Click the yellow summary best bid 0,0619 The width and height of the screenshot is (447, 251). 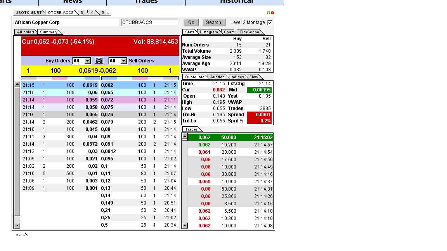(x=88, y=70)
